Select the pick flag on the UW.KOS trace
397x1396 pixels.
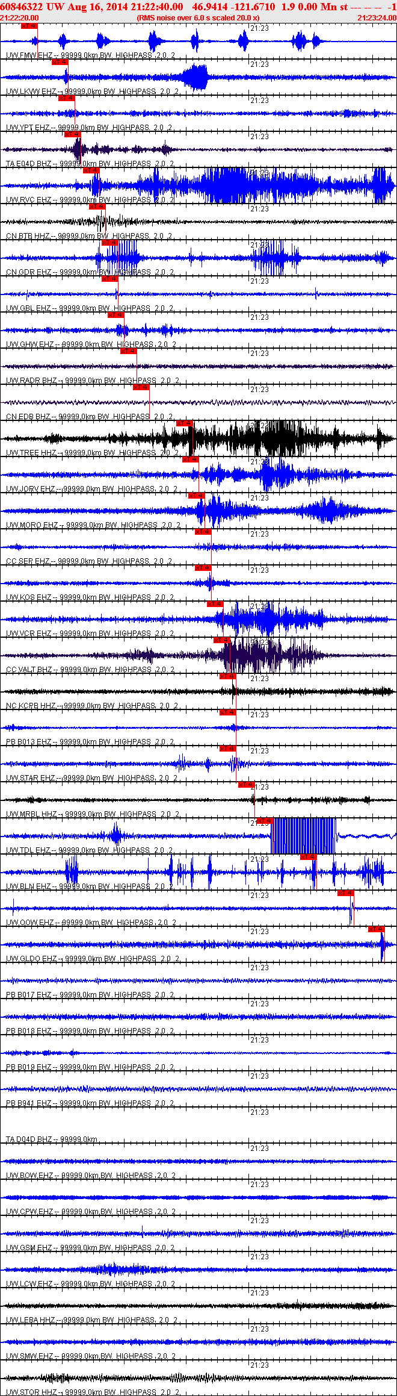pos(203,568)
